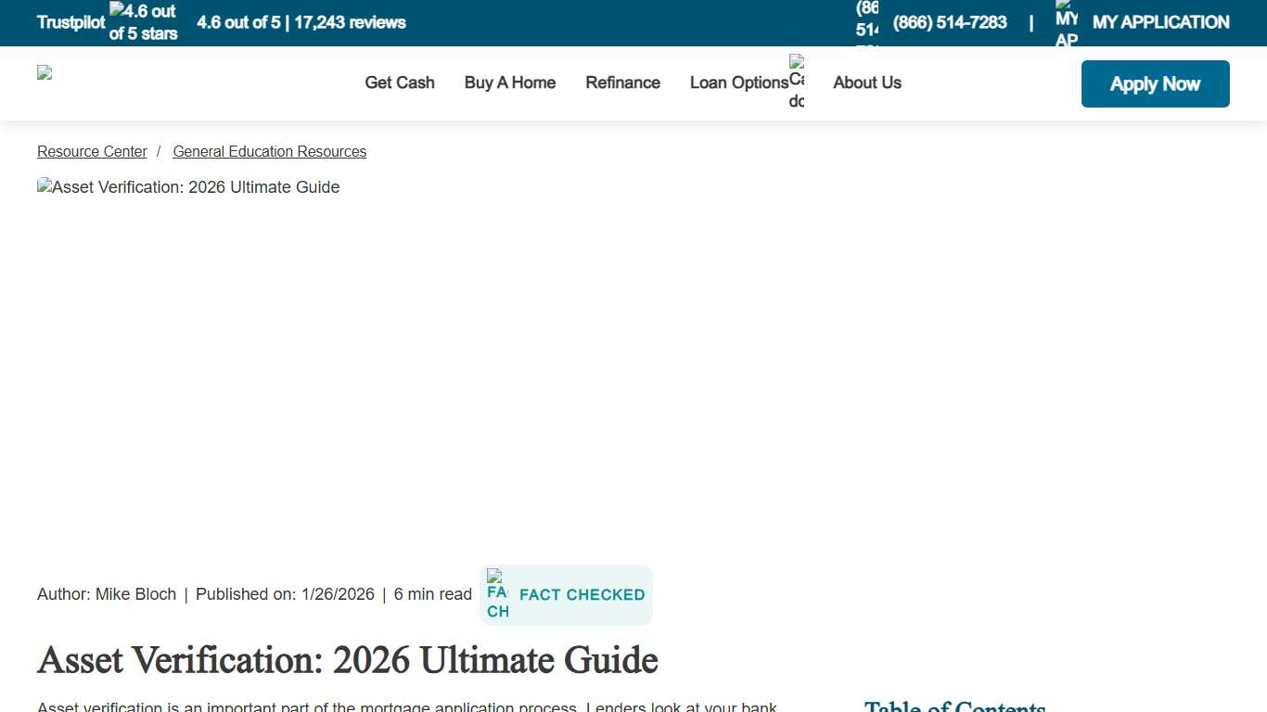Open the Resource Center breadcrumb link
The height and width of the screenshot is (712, 1267).
(92, 151)
